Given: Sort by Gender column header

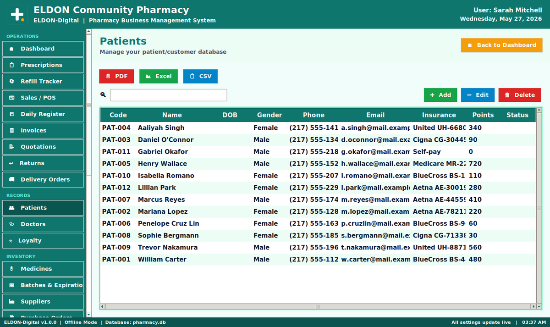Looking at the screenshot, I should pos(269,115).
